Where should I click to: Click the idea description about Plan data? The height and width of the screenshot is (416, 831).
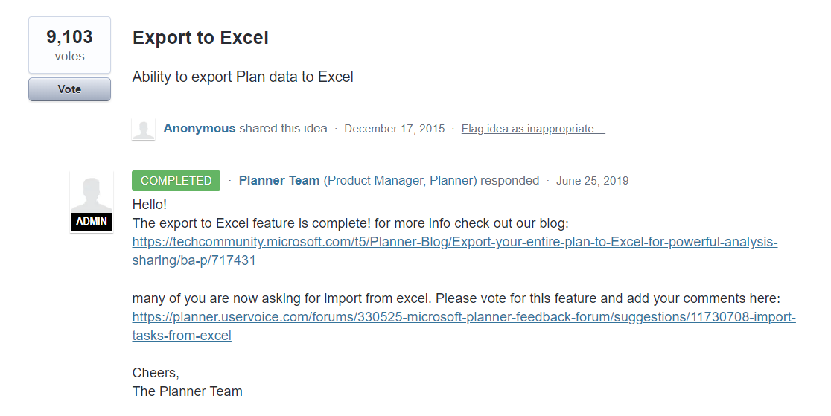click(243, 77)
